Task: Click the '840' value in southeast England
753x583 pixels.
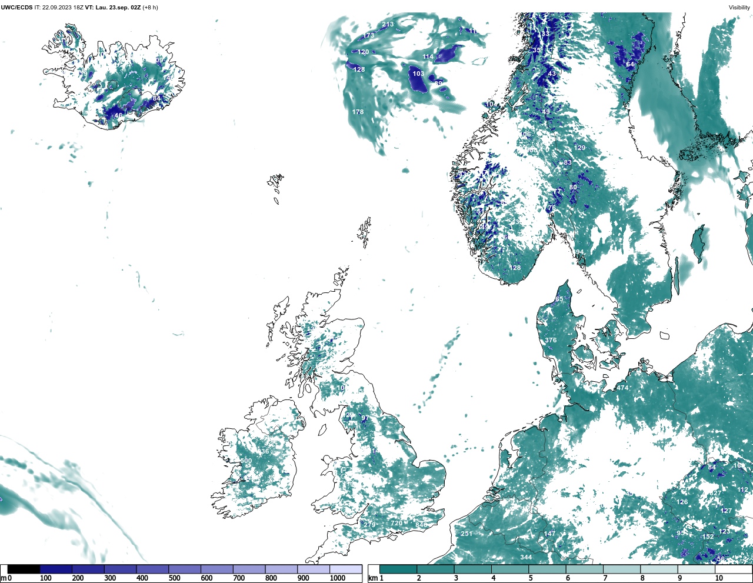Action: tap(421, 525)
